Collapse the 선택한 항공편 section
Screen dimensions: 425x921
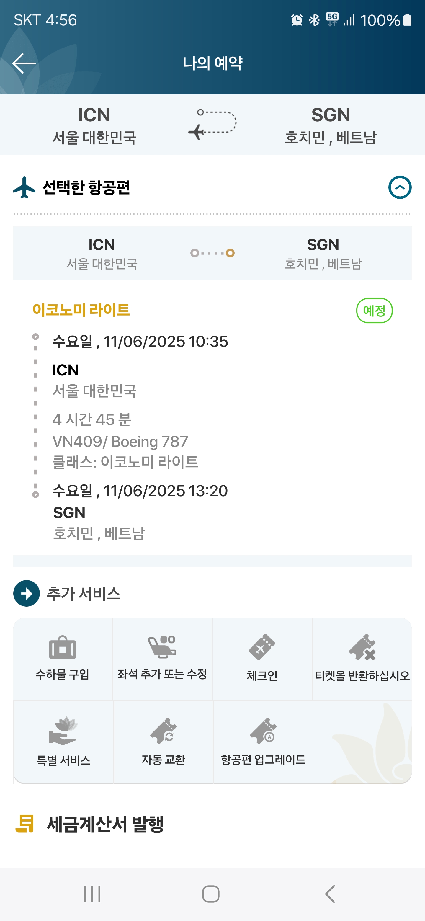[400, 187]
